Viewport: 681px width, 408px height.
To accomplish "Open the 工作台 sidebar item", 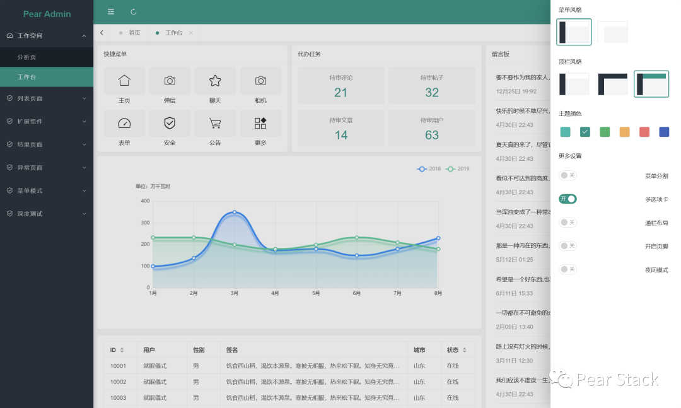I will point(47,77).
